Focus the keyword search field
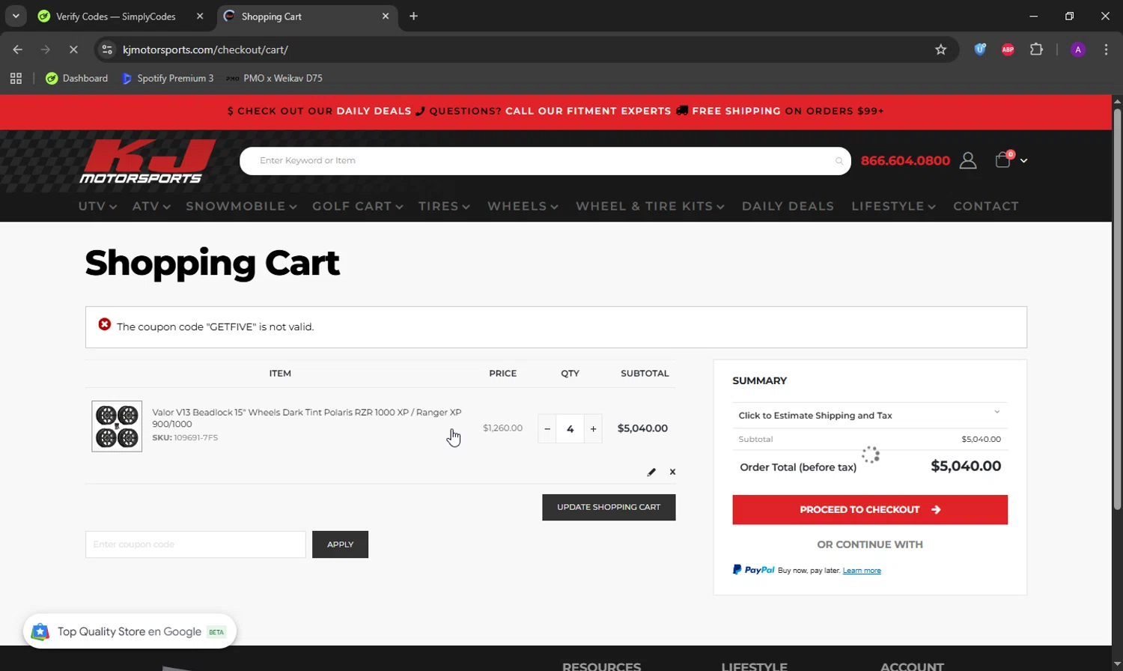The image size is (1123, 671). click(545, 160)
